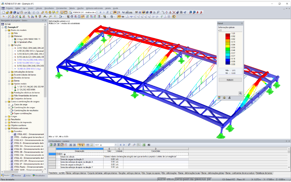Open the Ferramentas menu

pyautogui.click(x=62, y=8)
